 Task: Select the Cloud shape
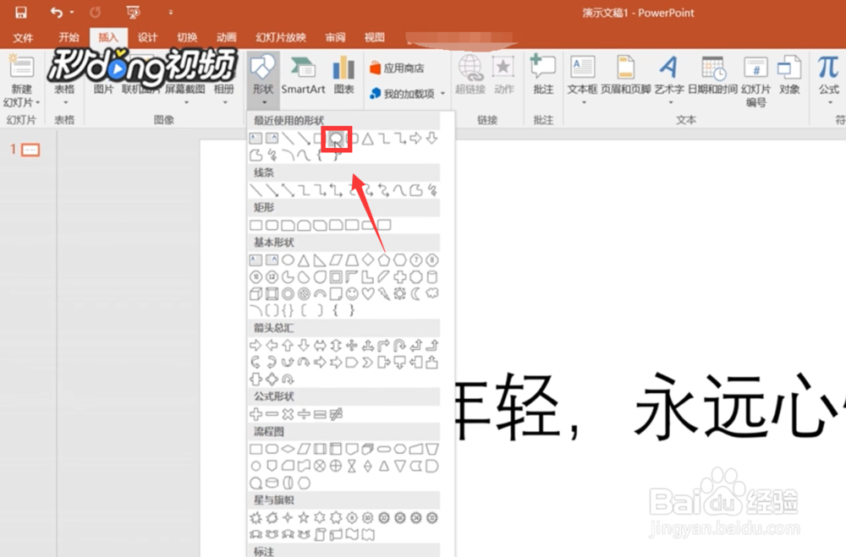click(x=432, y=294)
